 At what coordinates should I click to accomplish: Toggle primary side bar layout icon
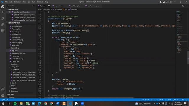coord(161,2)
